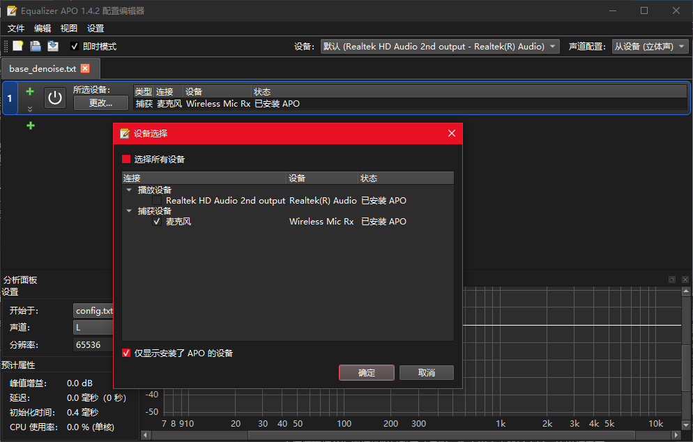Click the 设备 column header in dialog
Image resolution: width=693 pixels, height=442 pixels.
[x=322, y=178]
